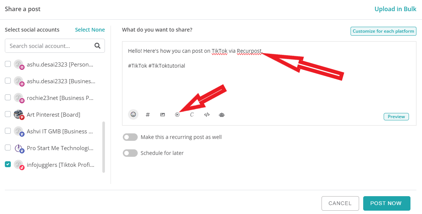Click the cursive C icon in toolbar
The width and height of the screenshot is (422, 214).
(192, 115)
